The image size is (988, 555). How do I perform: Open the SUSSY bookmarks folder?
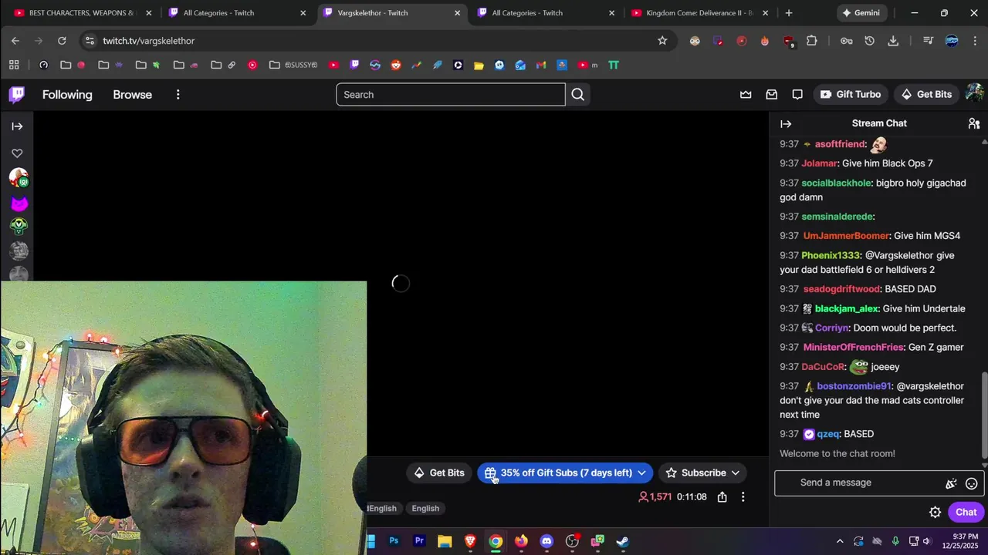pos(293,66)
